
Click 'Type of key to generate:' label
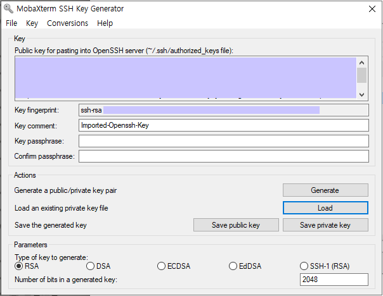click(51, 257)
